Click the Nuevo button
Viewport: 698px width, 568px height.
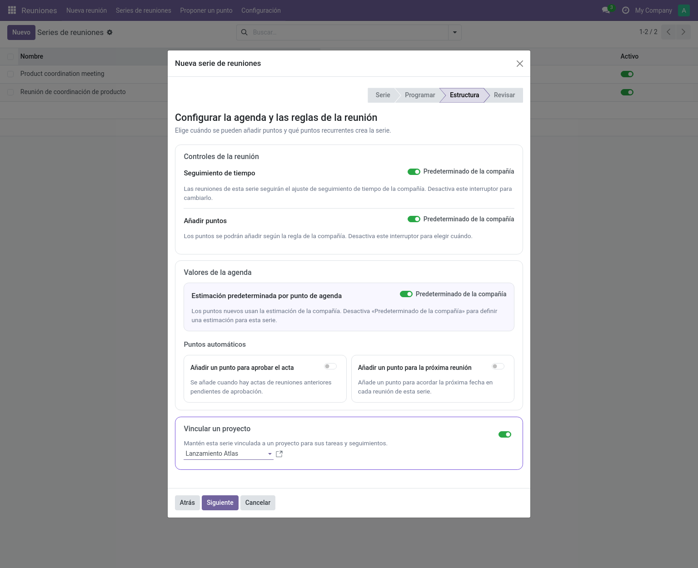(21, 32)
